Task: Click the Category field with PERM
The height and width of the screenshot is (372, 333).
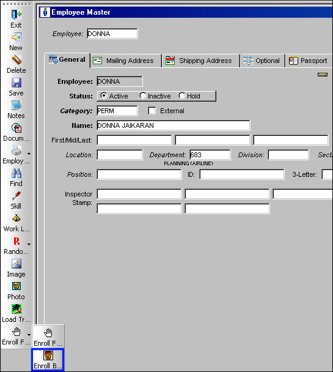Action: coord(117,111)
